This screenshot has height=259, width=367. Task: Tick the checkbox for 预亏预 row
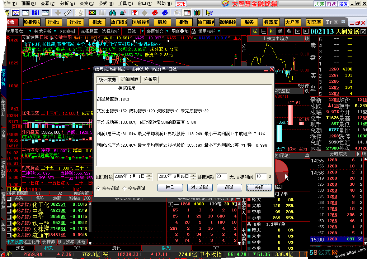(9, 223)
